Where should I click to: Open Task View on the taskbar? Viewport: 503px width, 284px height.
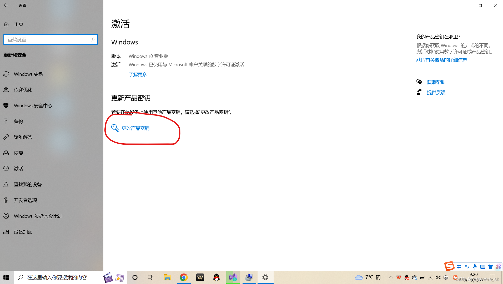(x=150, y=277)
